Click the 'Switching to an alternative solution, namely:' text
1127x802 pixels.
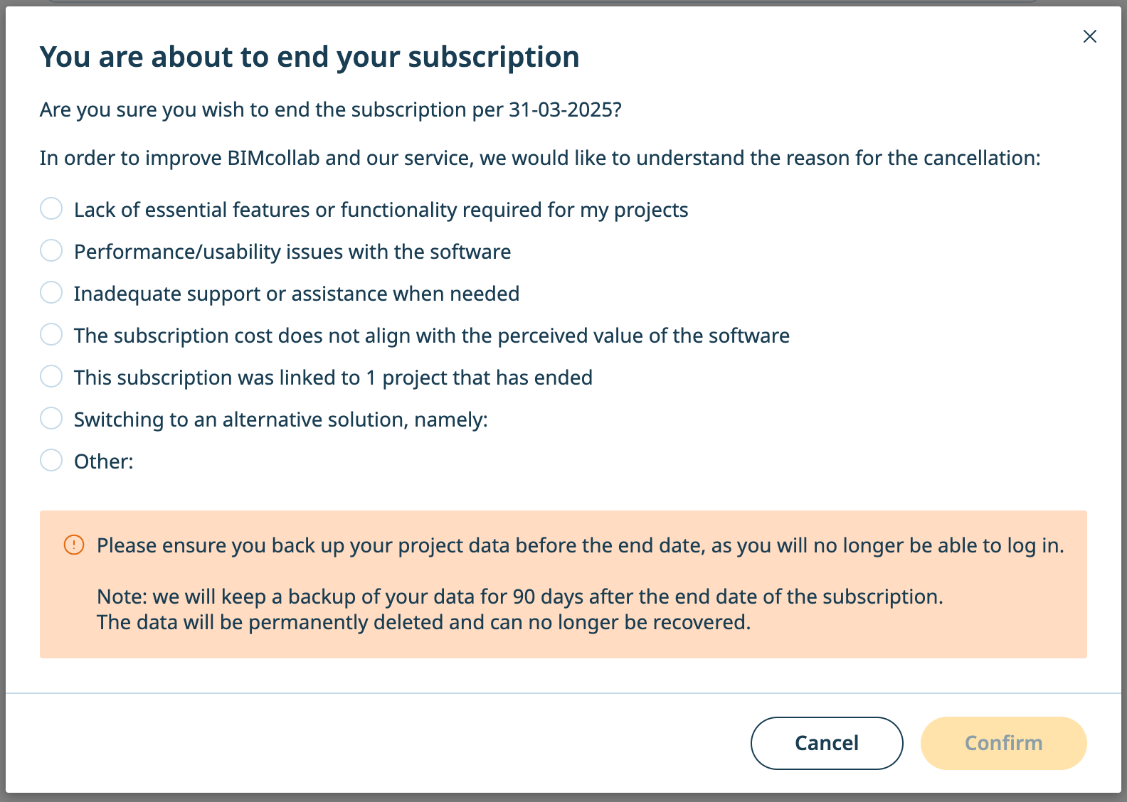(x=281, y=419)
